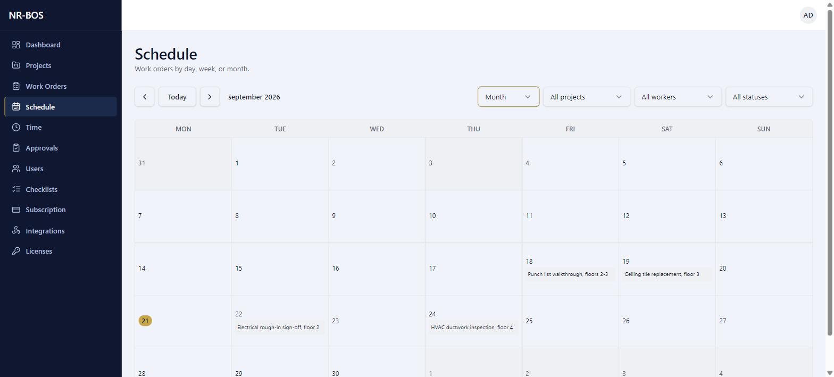The width and height of the screenshot is (834, 377).
Task: Open Checklists from the sidebar
Action: coord(61,189)
